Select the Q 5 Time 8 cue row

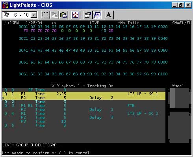pos(84,125)
